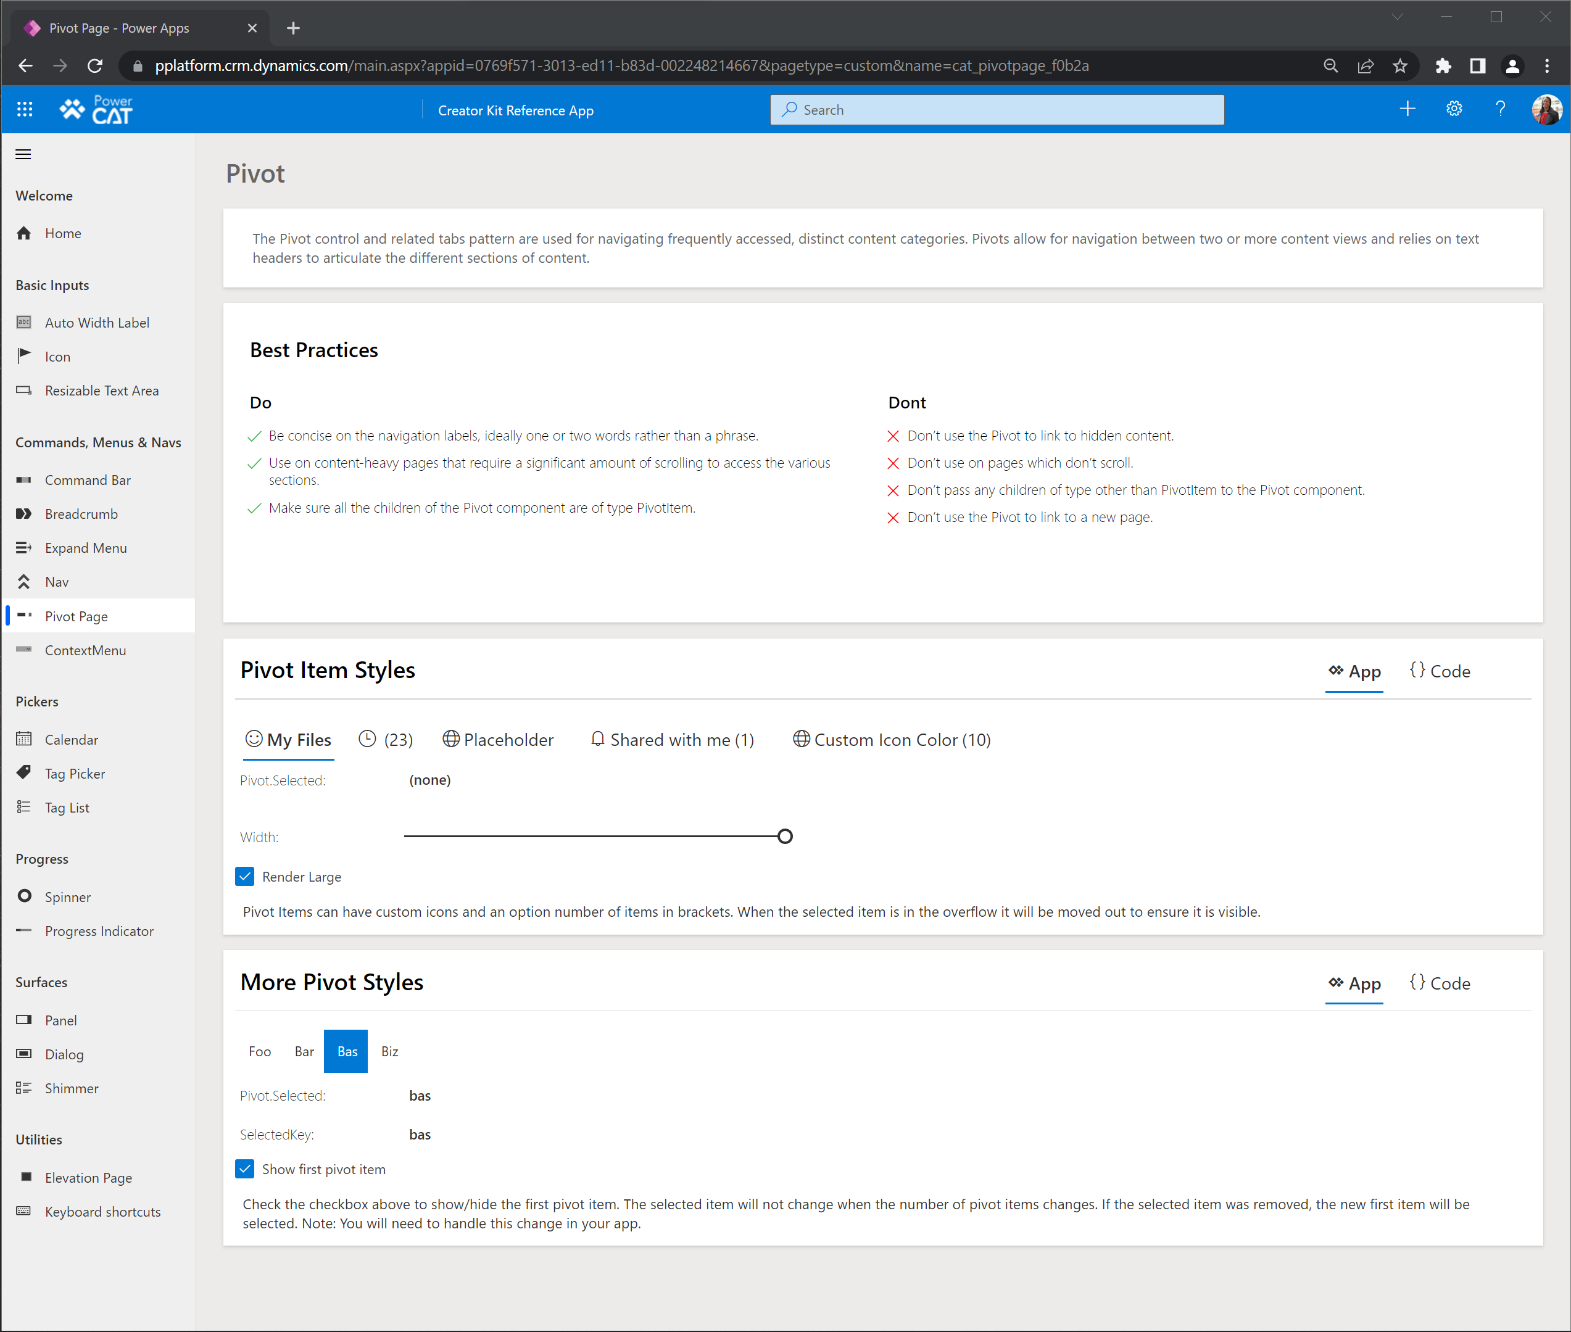1571x1332 pixels.
Task: Click the Power CAT home icon
Action: [x=99, y=110]
